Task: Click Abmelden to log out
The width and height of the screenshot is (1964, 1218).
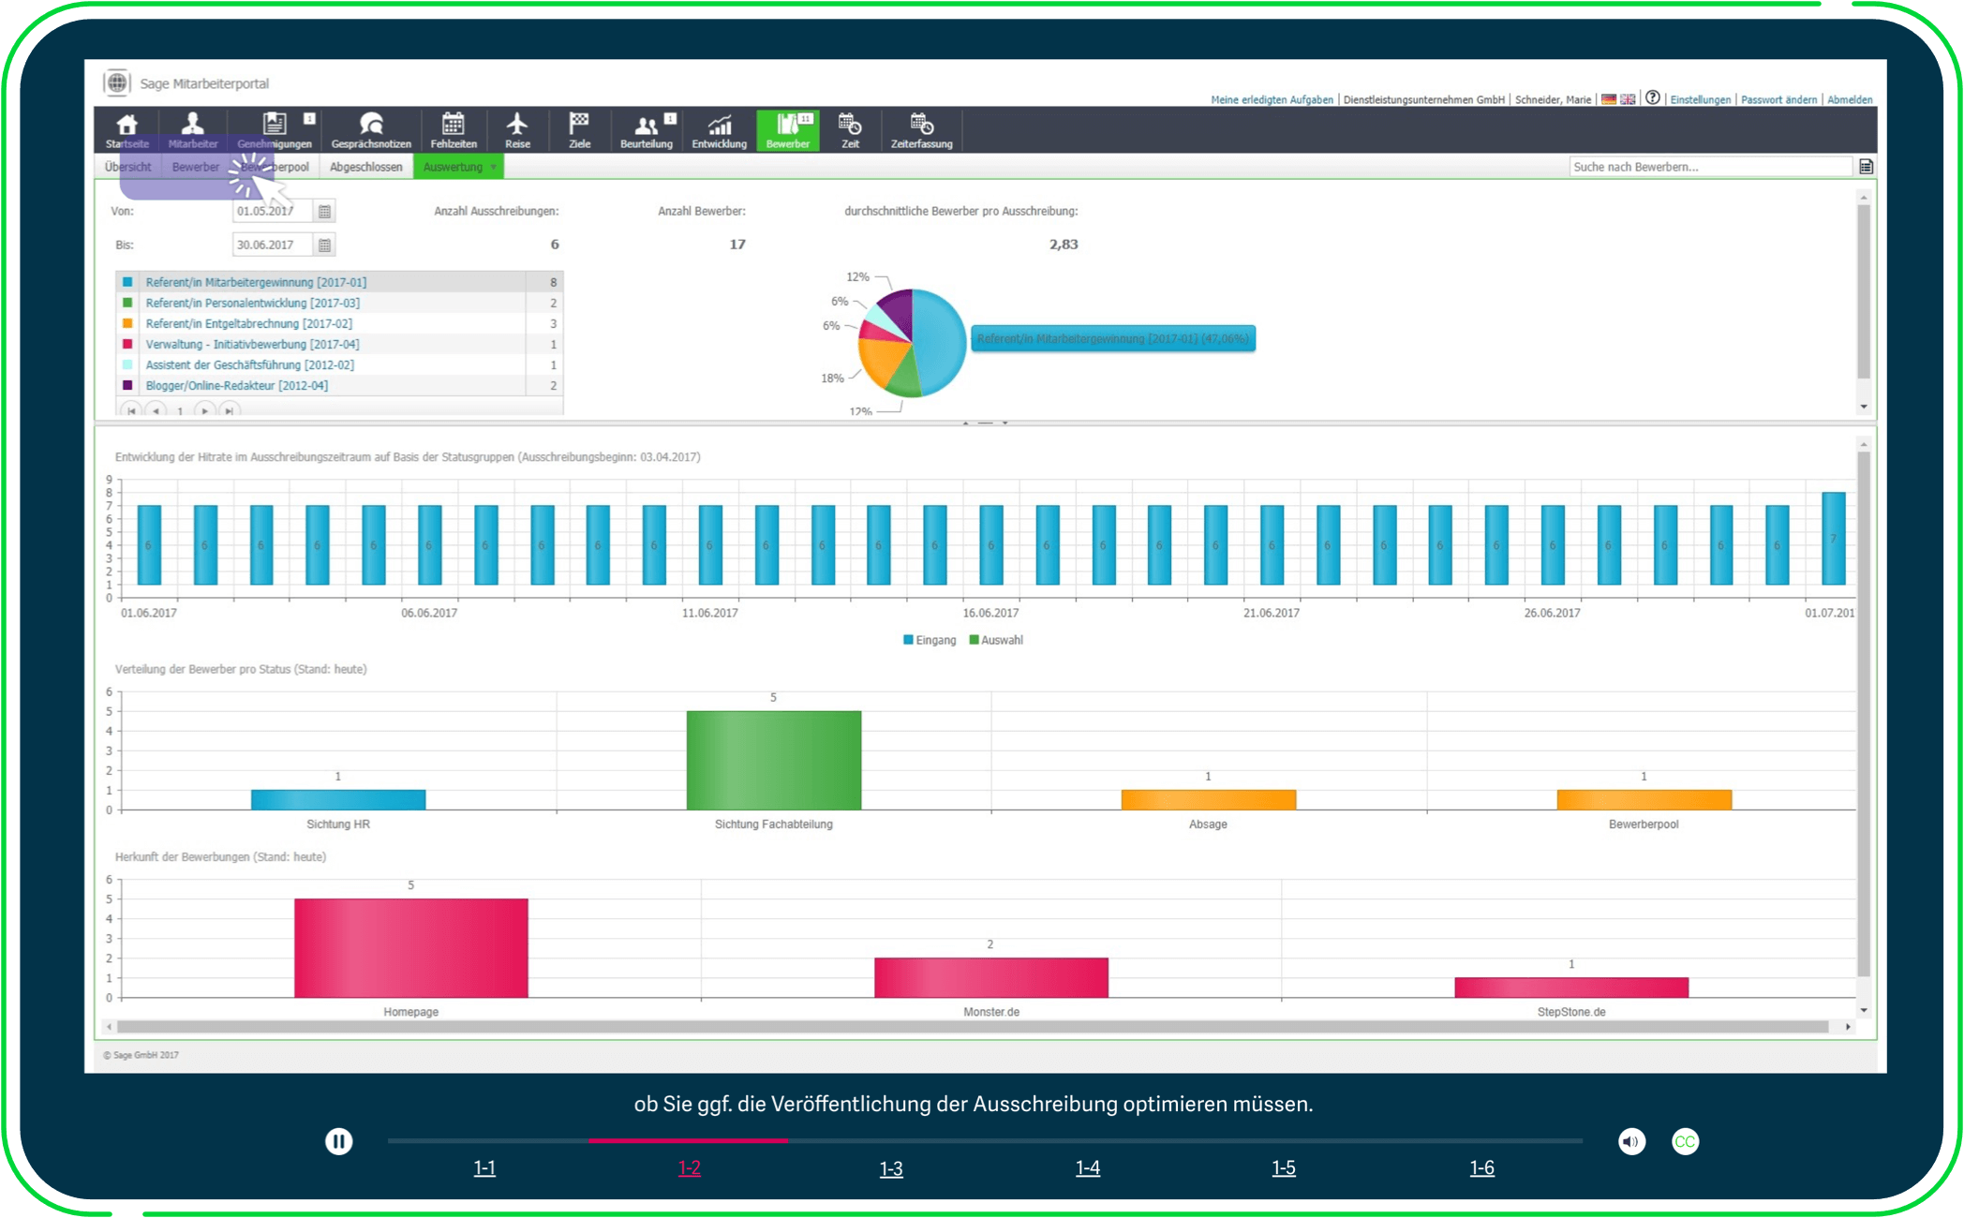Action: point(1850,99)
